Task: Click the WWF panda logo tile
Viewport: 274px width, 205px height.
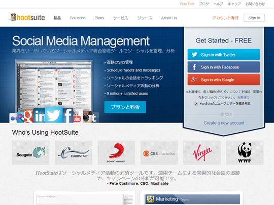Action: [x=245, y=153]
